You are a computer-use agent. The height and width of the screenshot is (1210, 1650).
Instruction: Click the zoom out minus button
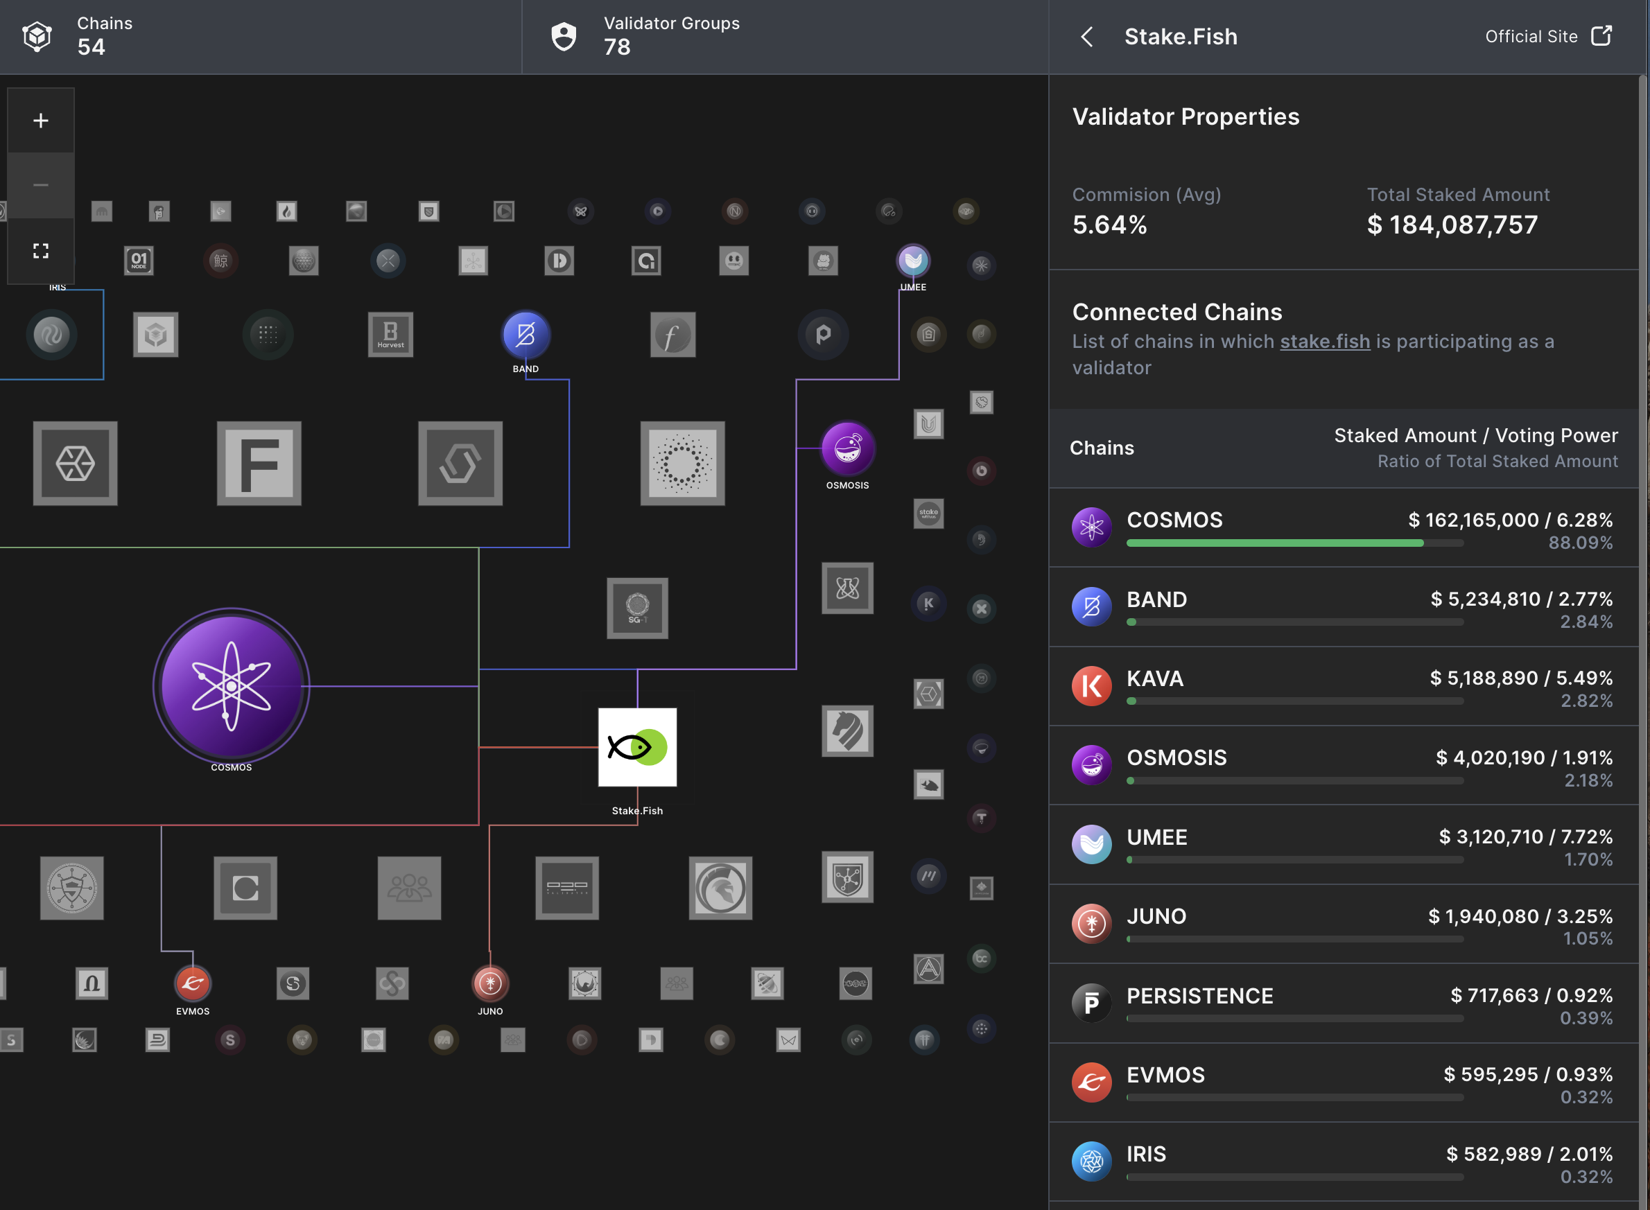(x=41, y=185)
